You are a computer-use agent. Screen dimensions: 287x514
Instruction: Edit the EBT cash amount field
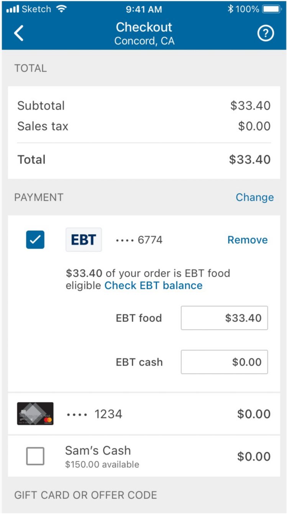(224, 362)
